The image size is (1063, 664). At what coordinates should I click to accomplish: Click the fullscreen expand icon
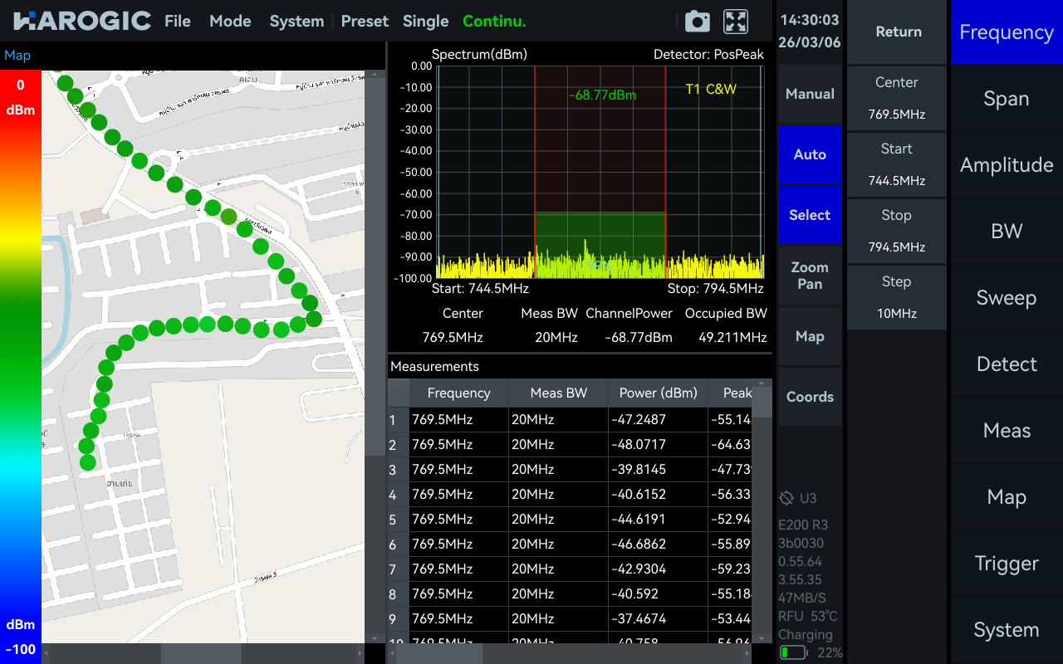[x=735, y=22]
